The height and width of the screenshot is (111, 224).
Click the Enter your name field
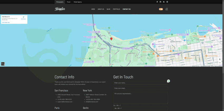(140, 83)
